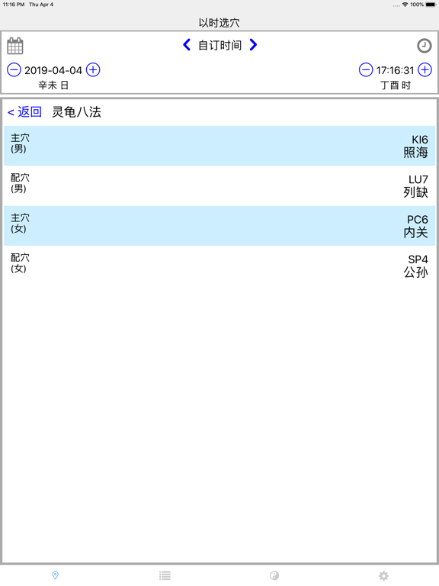
Task: Tap the clock icon for current time
Action: coord(424,46)
